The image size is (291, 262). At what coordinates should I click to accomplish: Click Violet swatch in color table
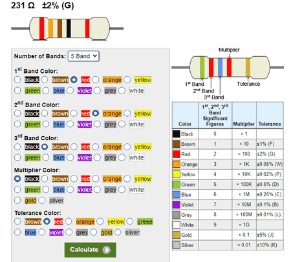pos(177,205)
